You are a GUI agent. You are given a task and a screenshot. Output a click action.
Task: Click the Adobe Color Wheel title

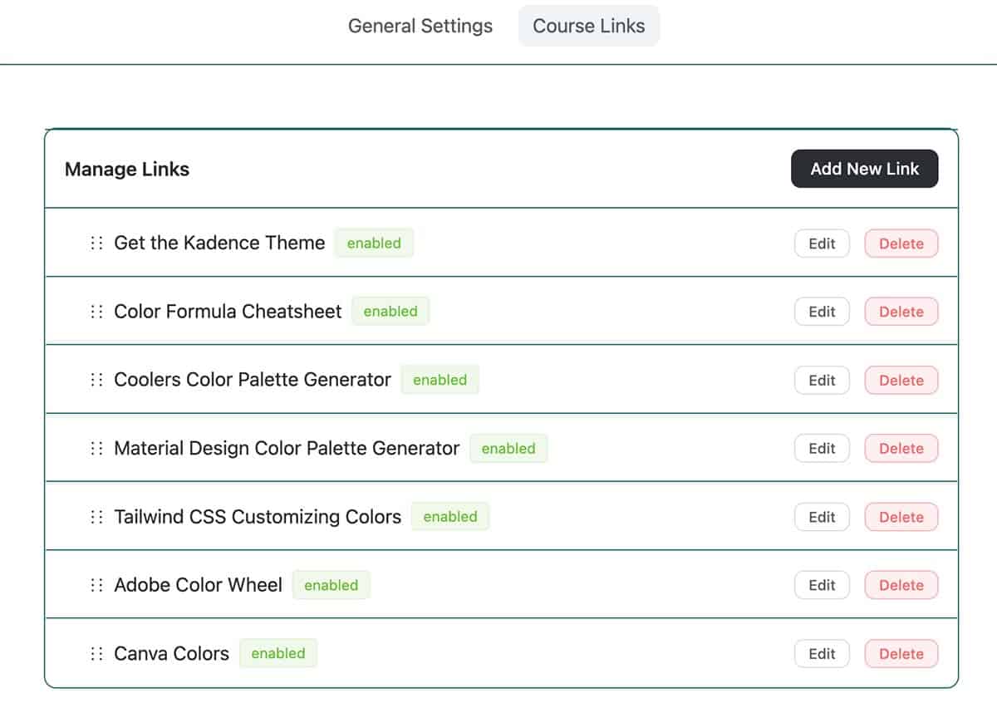click(x=198, y=585)
